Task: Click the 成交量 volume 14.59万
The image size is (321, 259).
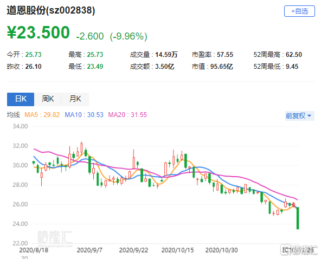Action: click(x=166, y=55)
